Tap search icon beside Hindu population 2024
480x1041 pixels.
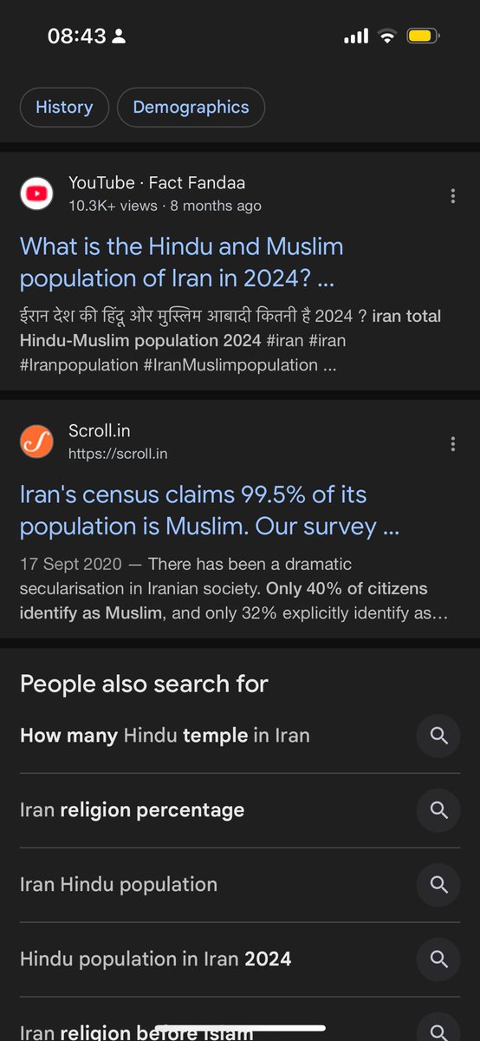(438, 959)
